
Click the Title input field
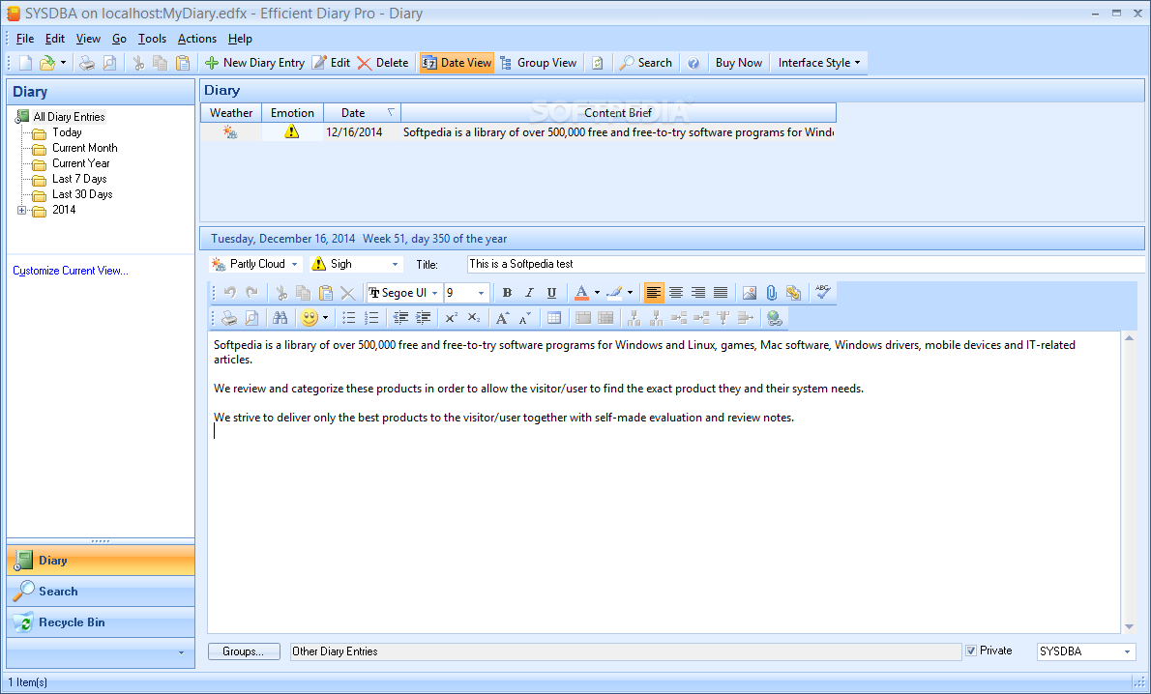click(x=806, y=264)
